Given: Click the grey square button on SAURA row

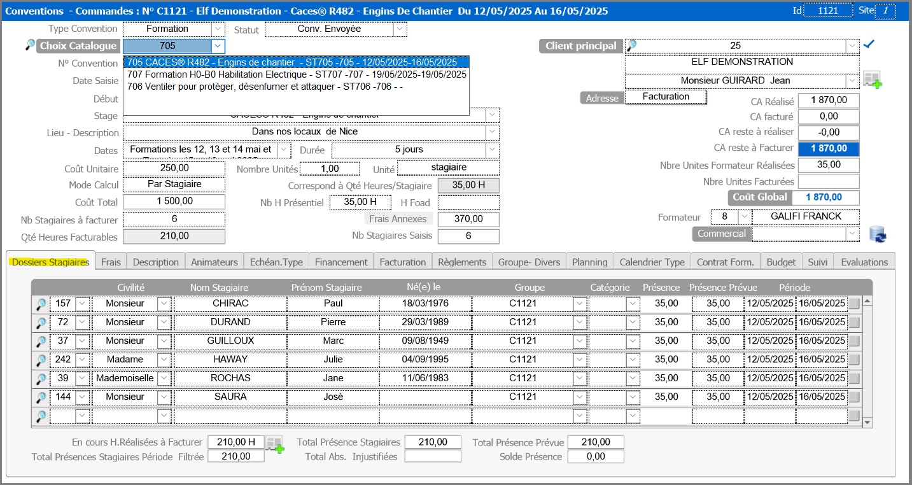Looking at the screenshot, I should click(x=854, y=397).
